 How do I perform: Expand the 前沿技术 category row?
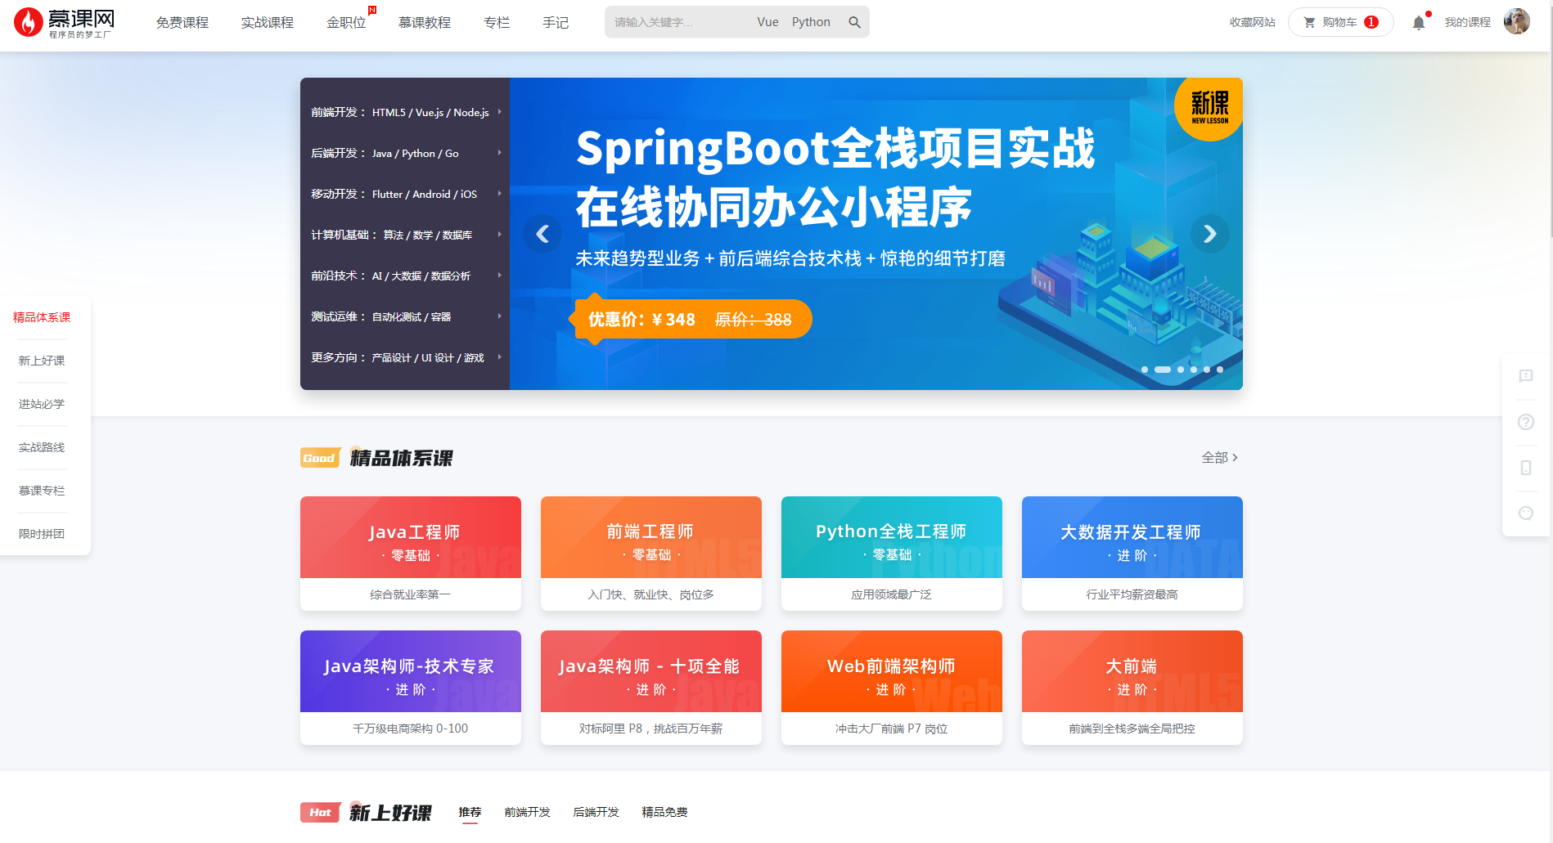405,276
